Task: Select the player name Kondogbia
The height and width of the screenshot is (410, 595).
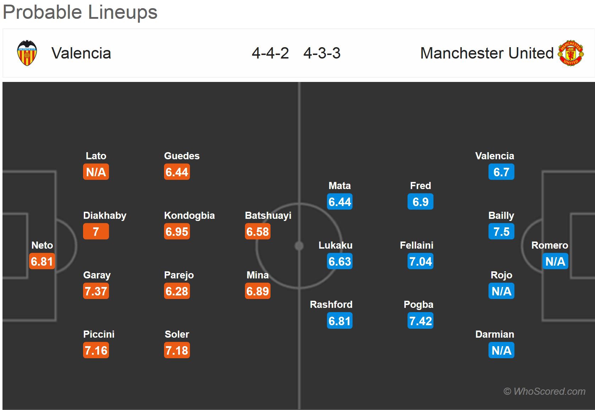Action: pos(189,216)
